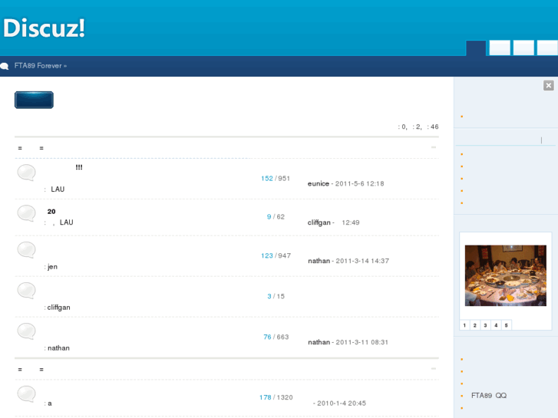This screenshot has height=418, width=558.
Task: Open moderator nathan's profile link
Action: [x=59, y=348]
